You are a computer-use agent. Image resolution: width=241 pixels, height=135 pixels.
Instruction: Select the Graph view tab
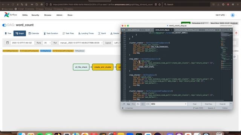(20, 33)
